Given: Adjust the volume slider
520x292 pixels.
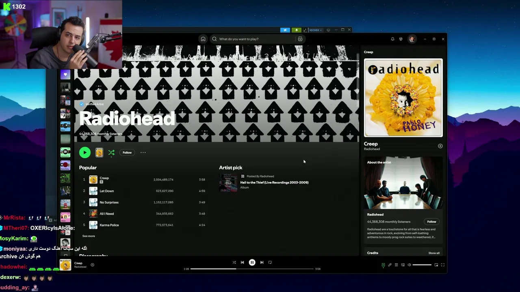Looking at the screenshot, I should click(x=422, y=265).
